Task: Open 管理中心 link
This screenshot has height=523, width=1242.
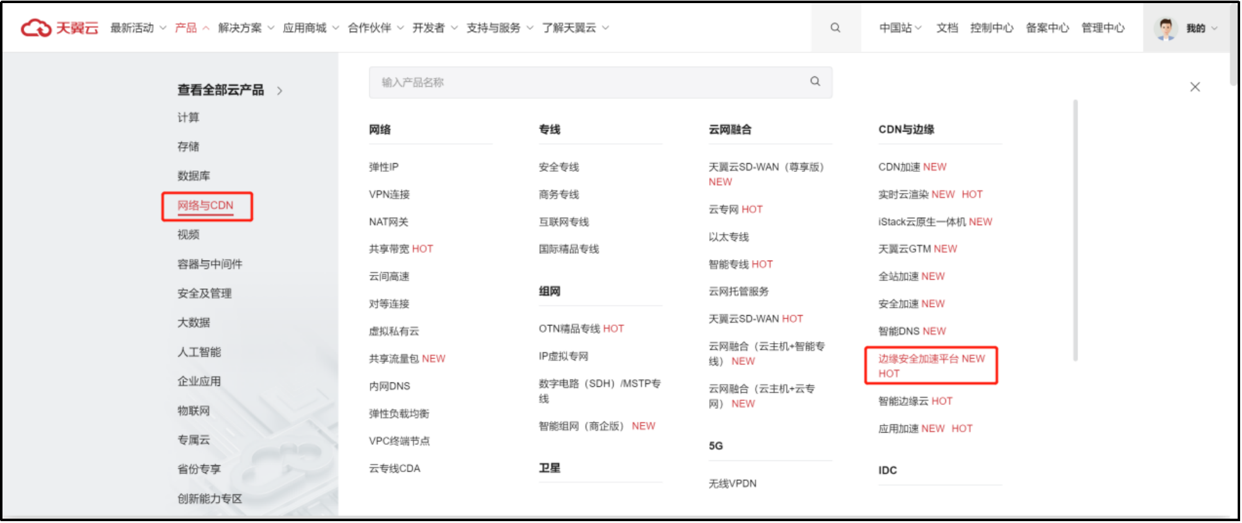Action: pyautogui.click(x=1103, y=28)
